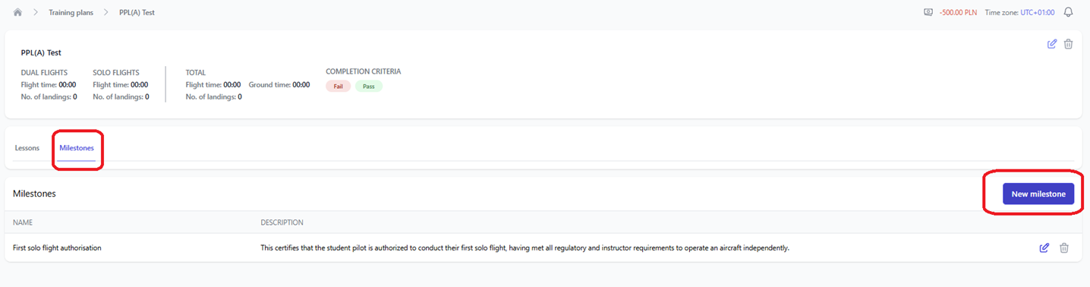Click the milestone description text
Screen dimensions: 1090x287
click(x=525, y=248)
